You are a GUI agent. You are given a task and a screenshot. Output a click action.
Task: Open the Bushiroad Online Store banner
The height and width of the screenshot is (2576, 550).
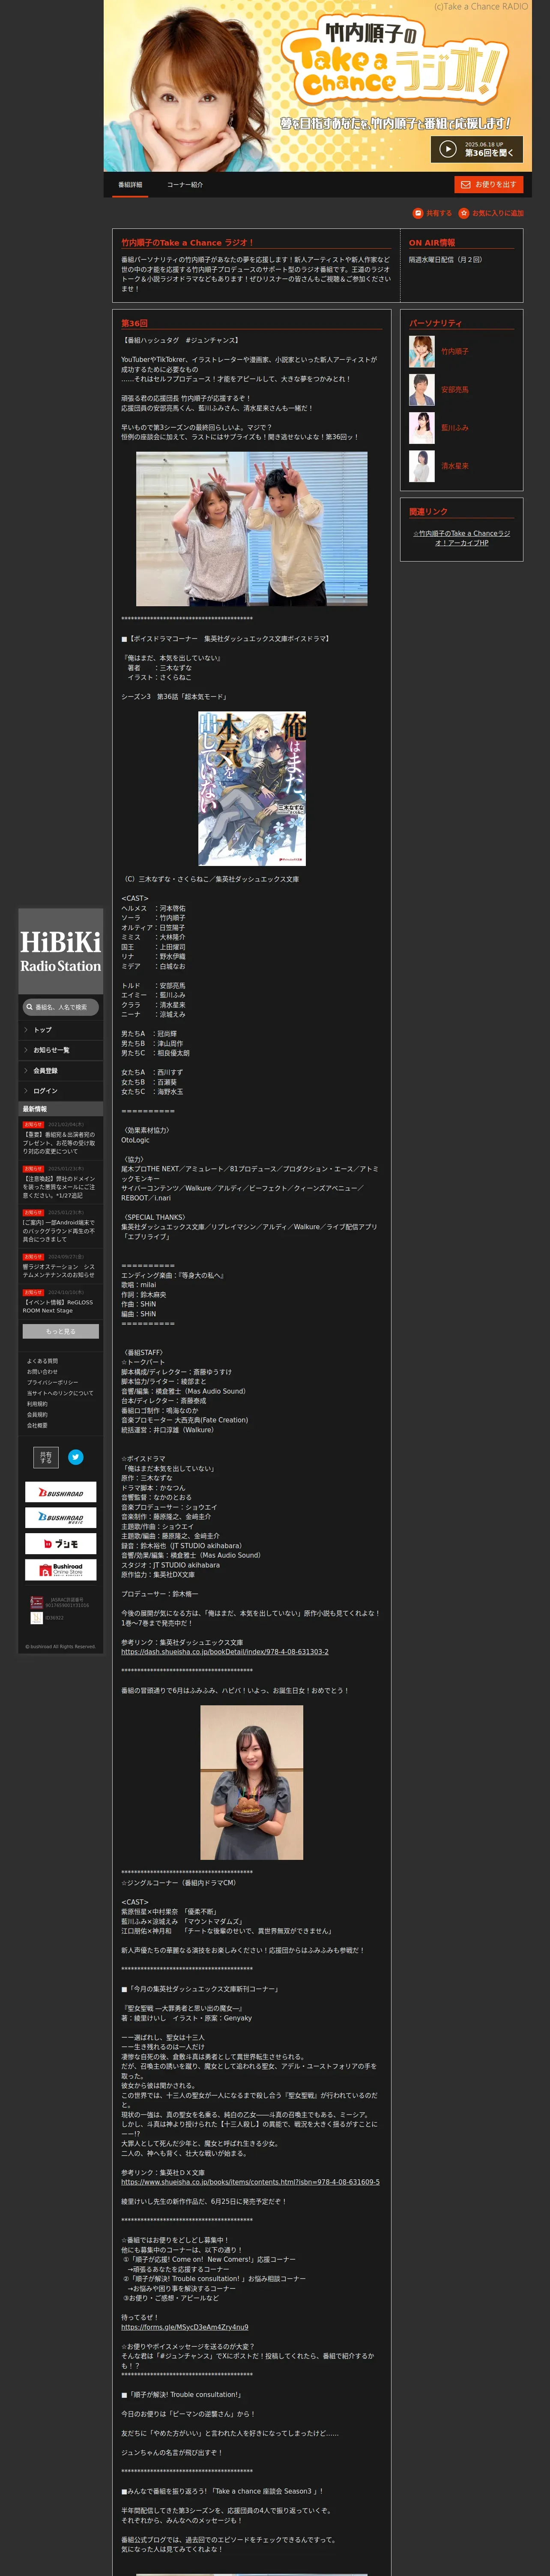(x=61, y=1570)
